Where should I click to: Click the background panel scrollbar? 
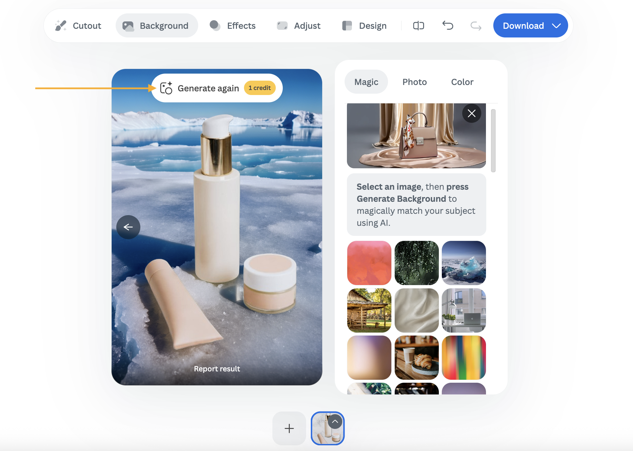pos(493,141)
